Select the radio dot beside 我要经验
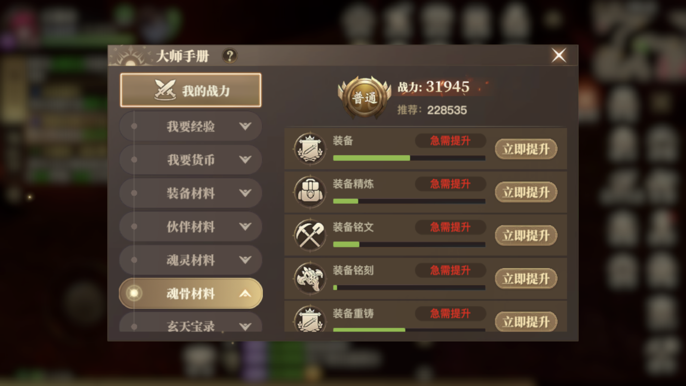The width and height of the screenshot is (686, 386). point(134,126)
